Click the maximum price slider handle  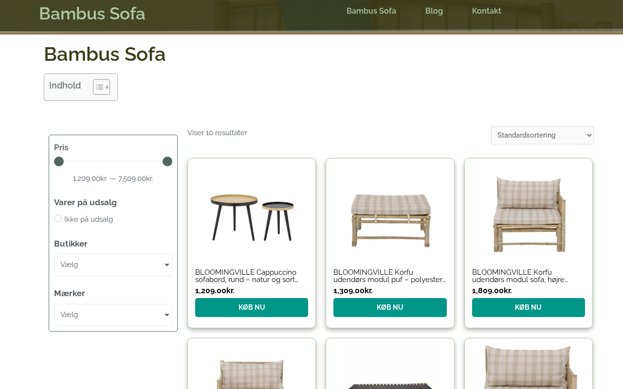(x=167, y=161)
